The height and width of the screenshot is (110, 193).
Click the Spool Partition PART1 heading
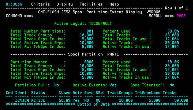pos(93,54)
